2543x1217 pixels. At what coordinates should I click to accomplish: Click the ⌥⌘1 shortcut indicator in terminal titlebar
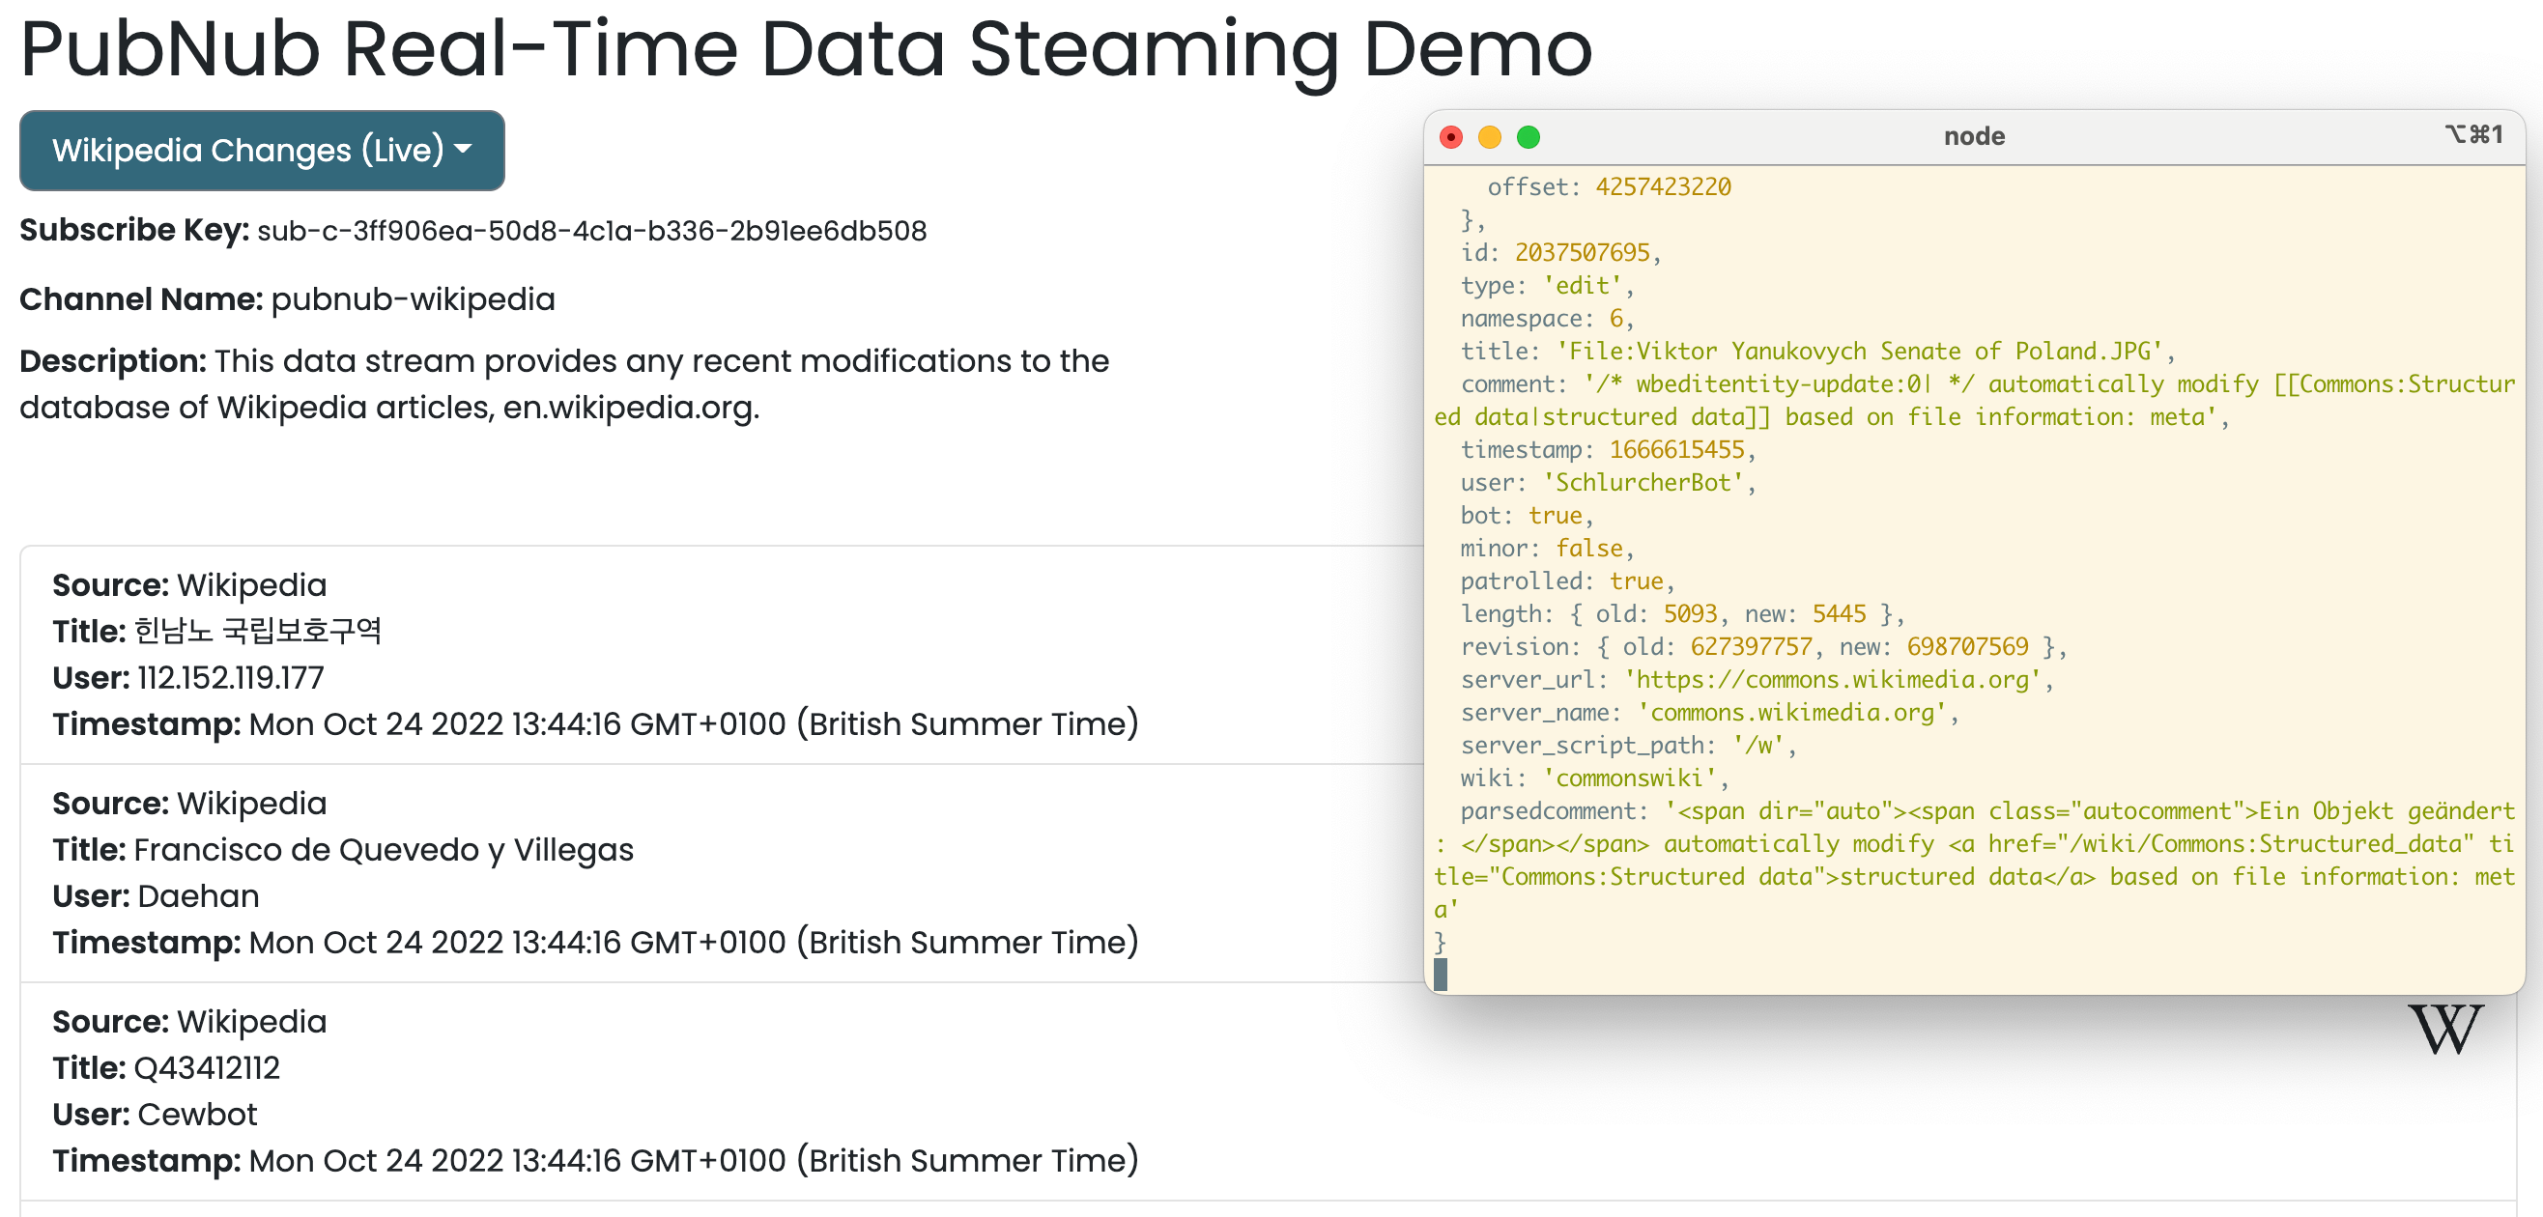pos(2473,134)
